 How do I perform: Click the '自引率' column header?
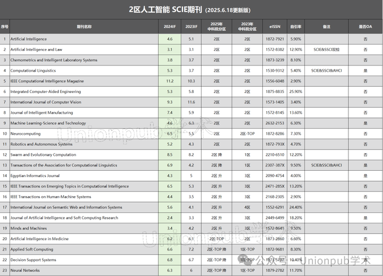click(x=296, y=27)
